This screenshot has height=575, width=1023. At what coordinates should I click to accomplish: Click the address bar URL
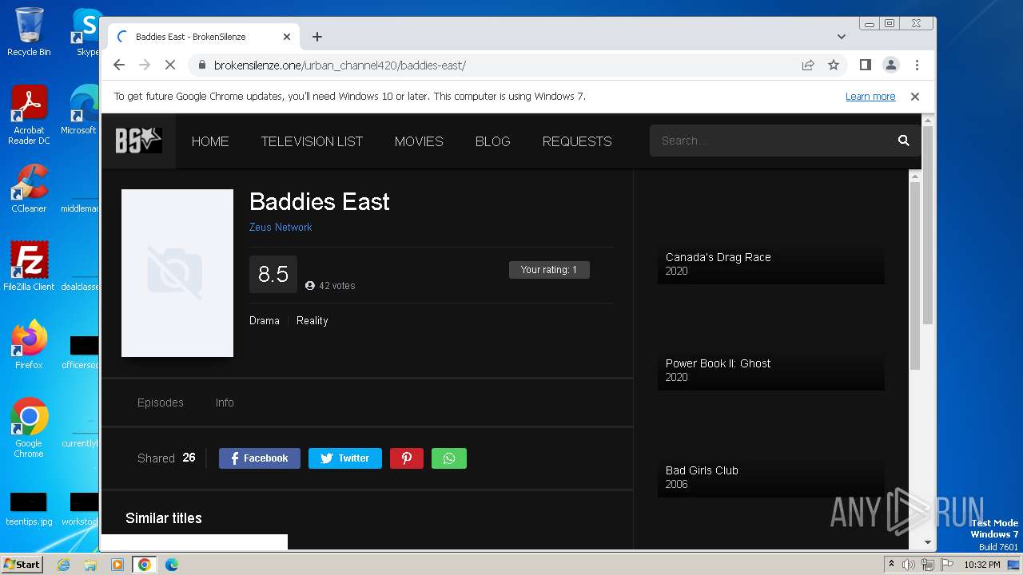point(340,65)
